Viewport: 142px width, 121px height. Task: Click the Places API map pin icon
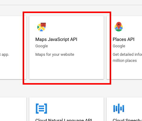[119, 27]
